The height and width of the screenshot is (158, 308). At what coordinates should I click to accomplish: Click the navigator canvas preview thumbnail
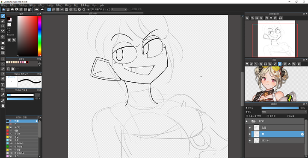[276, 39]
